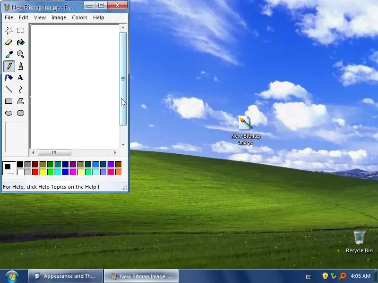
Task: Open the Edit menu
Action: click(x=24, y=17)
